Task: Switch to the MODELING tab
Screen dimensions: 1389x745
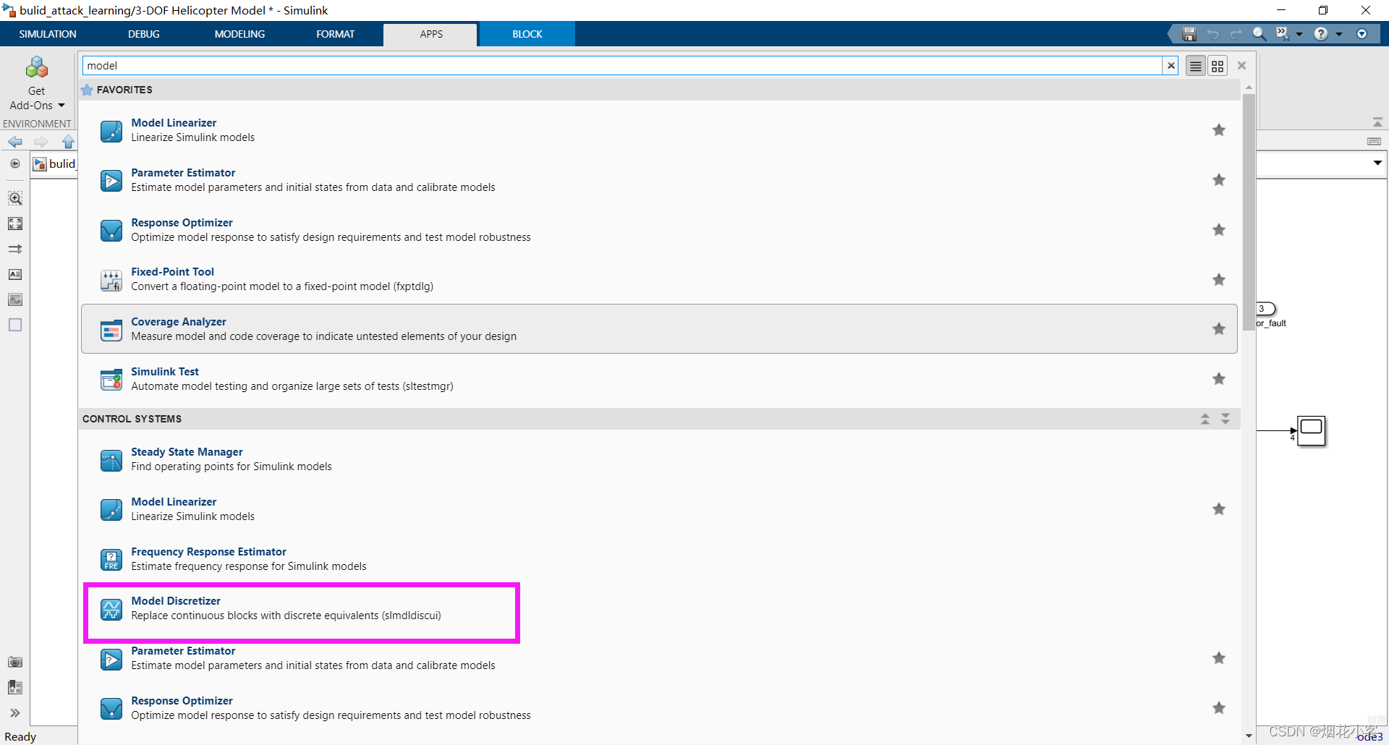Action: coord(239,34)
